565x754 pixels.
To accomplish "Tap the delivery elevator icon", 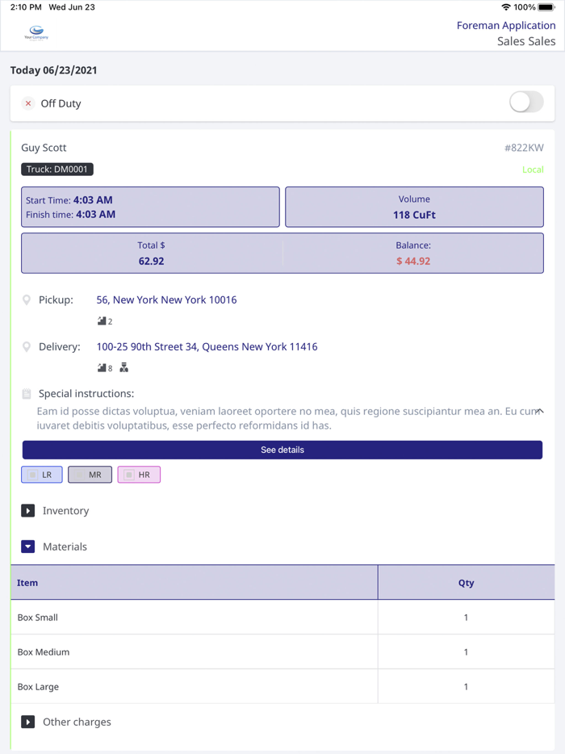I will click(x=124, y=368).
